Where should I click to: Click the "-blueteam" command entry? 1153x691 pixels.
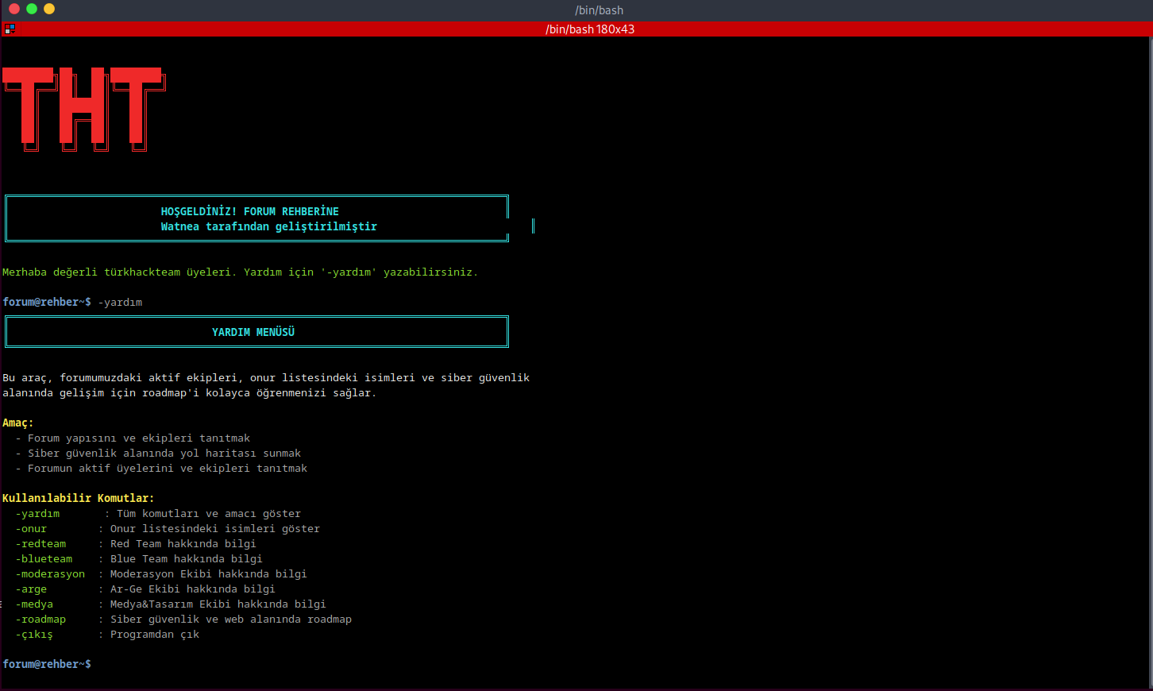point(44,558)
